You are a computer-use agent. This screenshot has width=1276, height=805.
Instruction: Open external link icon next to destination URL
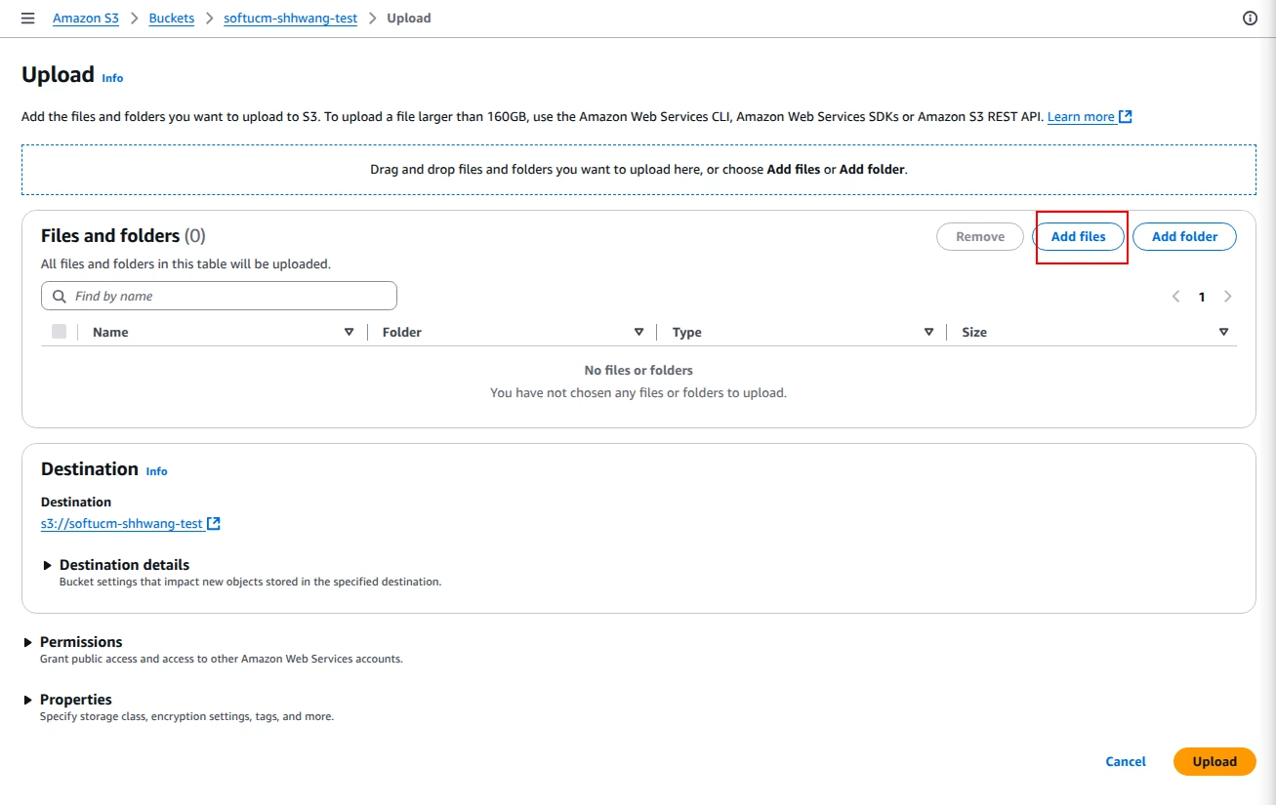[214, 524]
